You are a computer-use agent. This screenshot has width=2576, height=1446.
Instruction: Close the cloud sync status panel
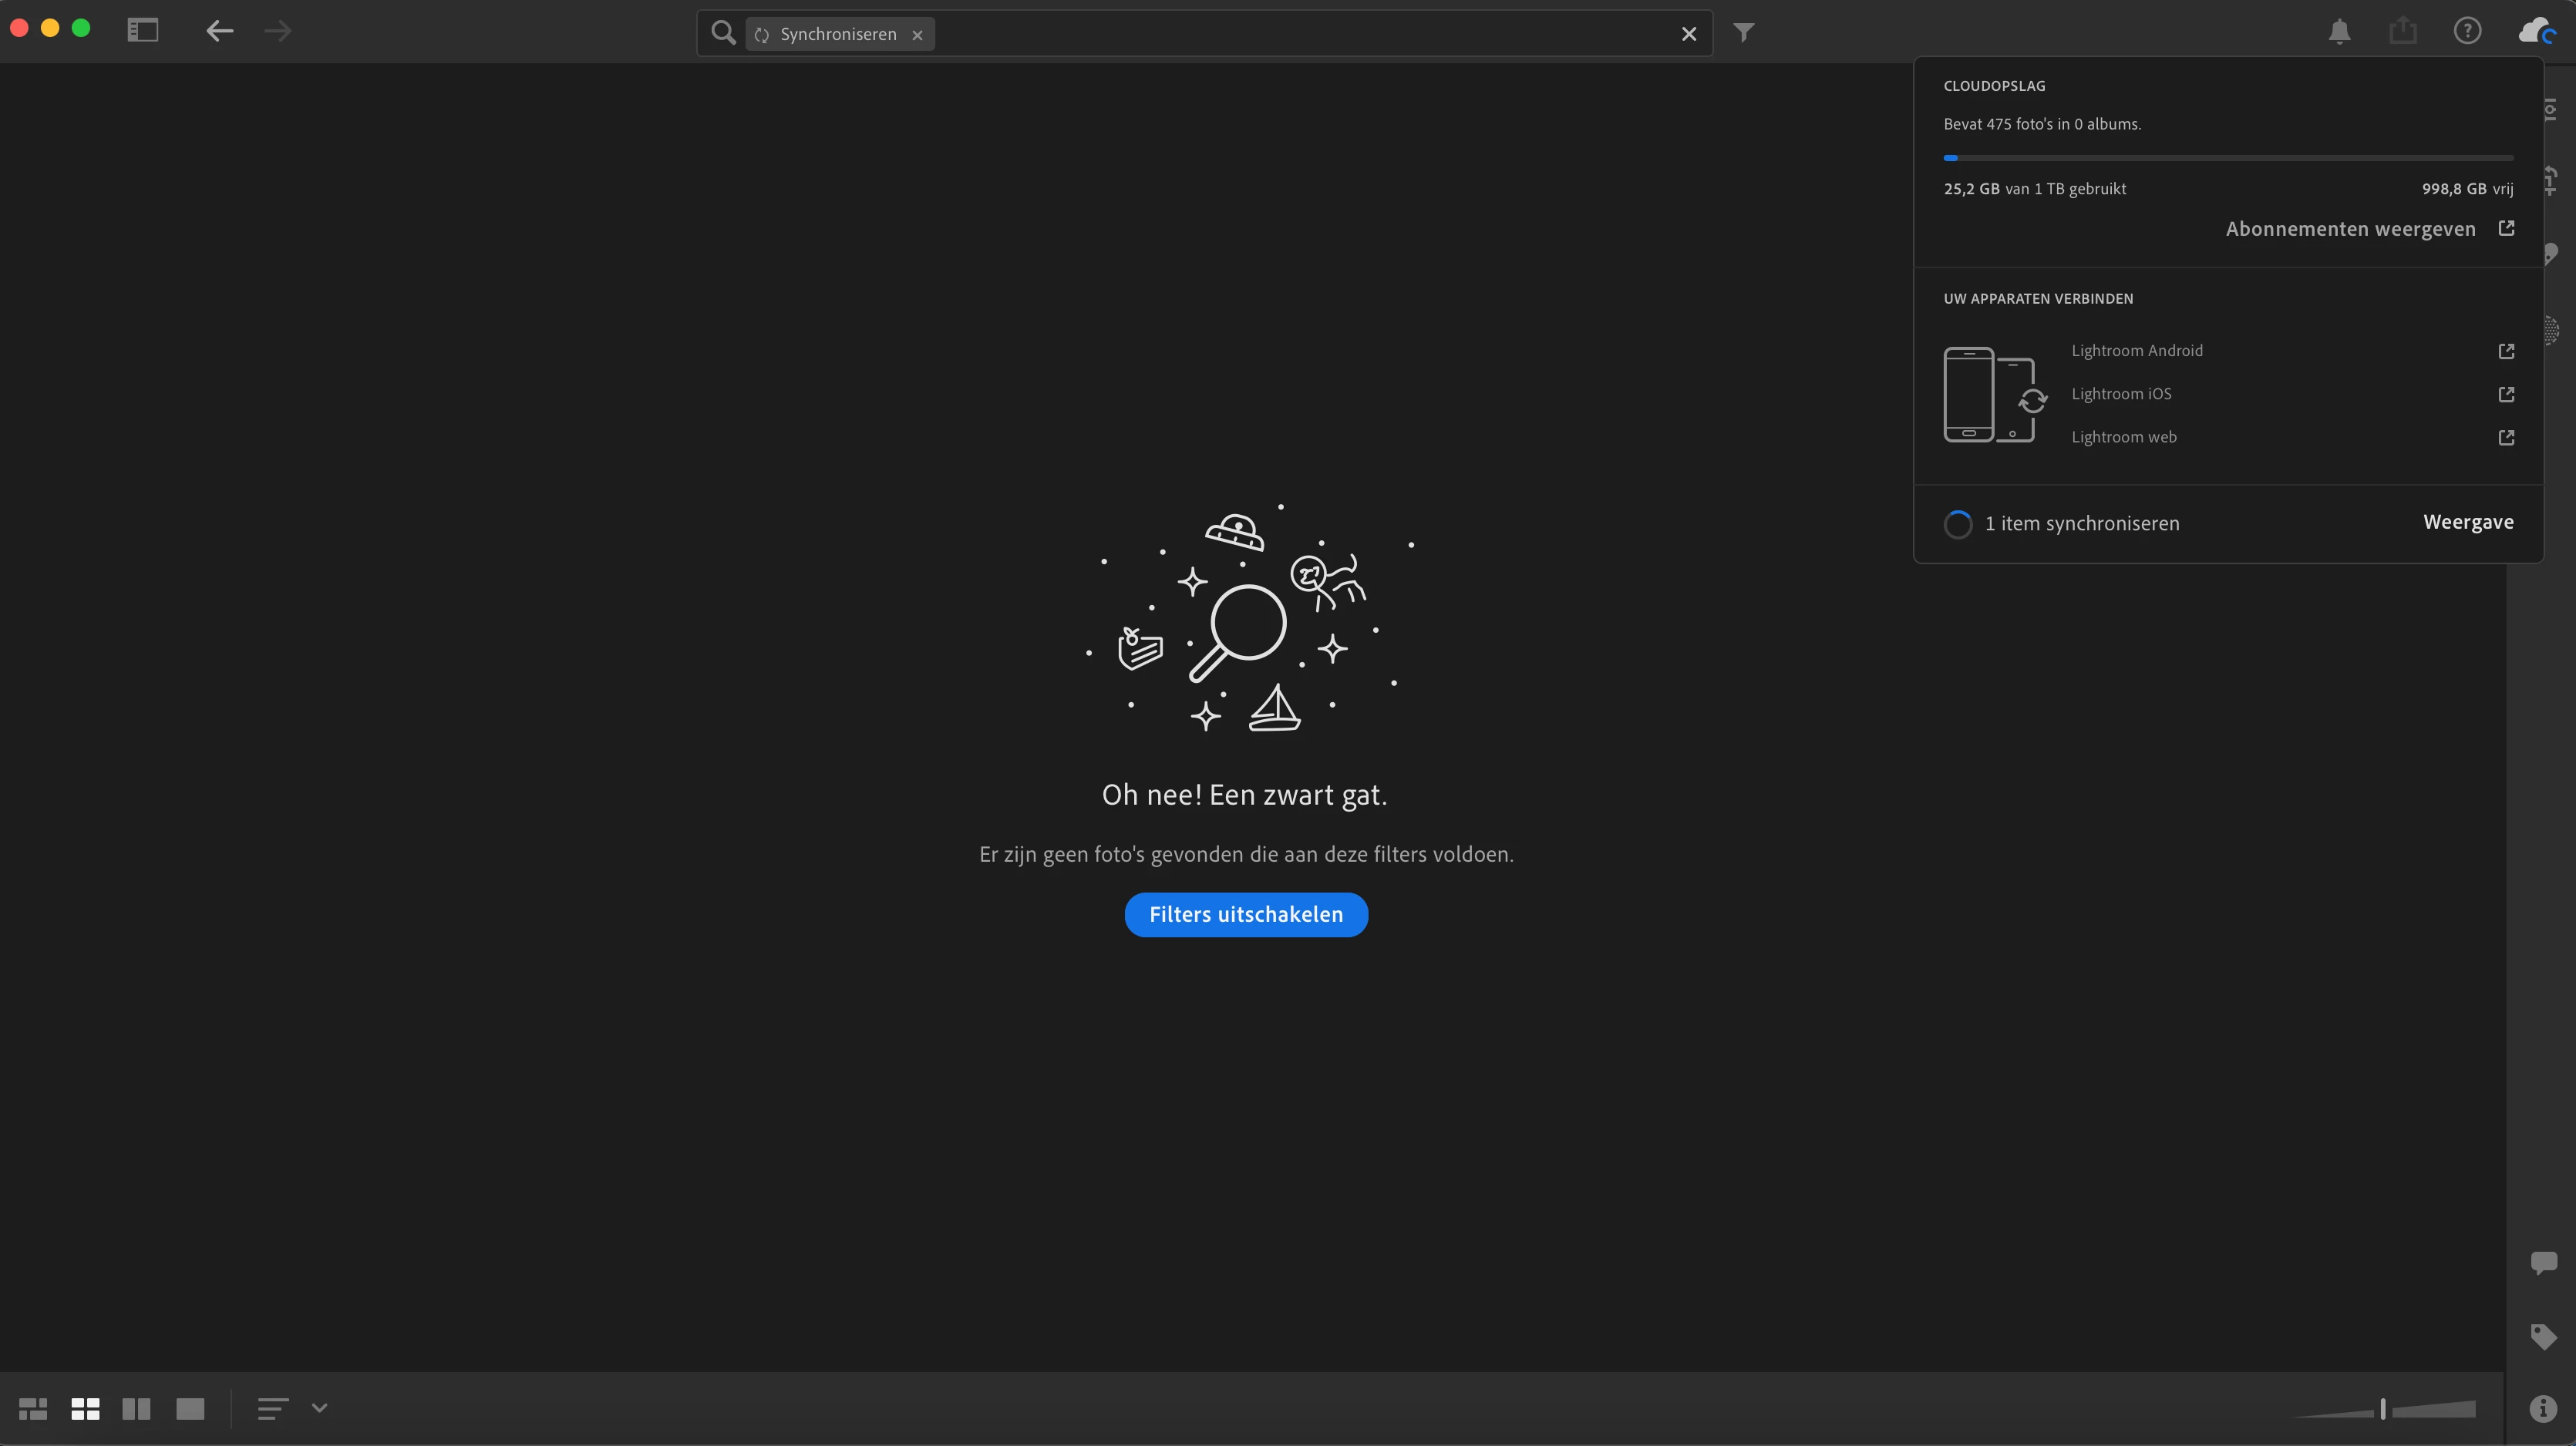tap(2536, 31)
